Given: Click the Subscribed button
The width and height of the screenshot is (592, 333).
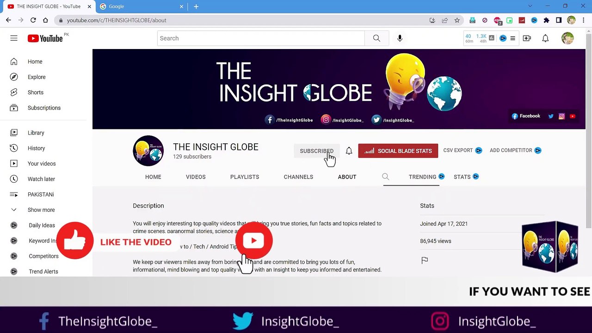Looking at the screenshot, I should (316, 151).
